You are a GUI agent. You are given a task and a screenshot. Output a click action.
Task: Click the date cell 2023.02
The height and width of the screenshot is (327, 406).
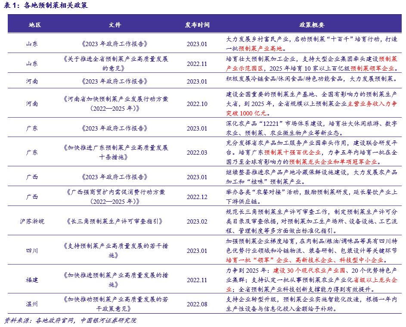(197, 221)
